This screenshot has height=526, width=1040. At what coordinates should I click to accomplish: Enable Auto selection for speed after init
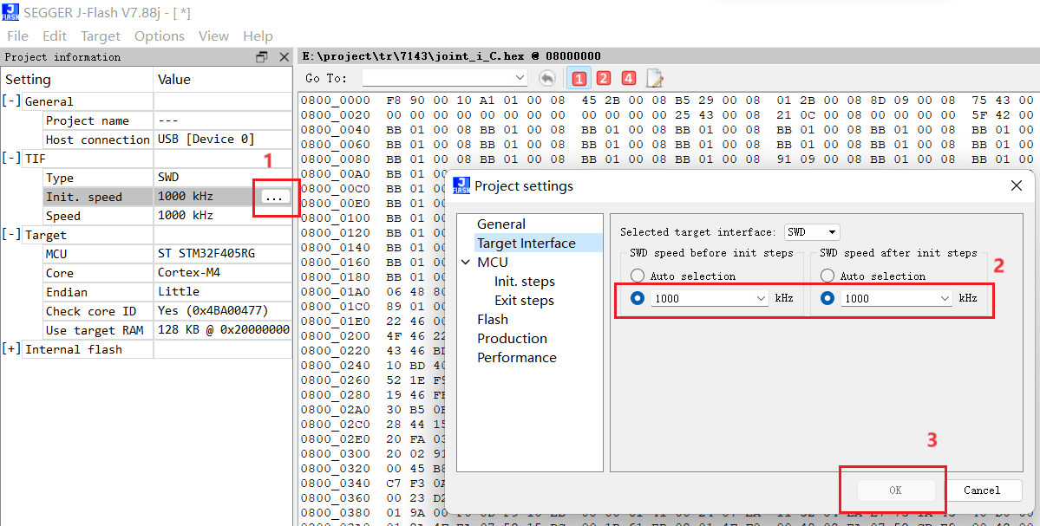[827, 276]
